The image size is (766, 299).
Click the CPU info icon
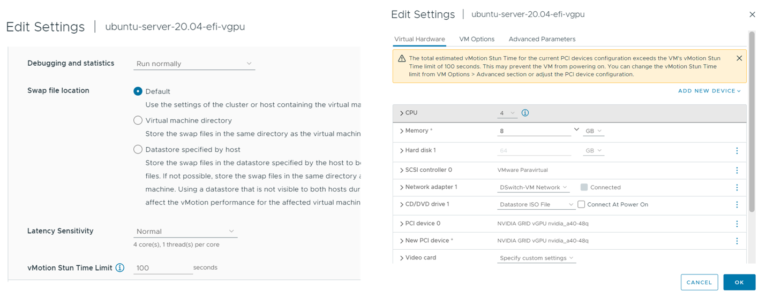(x=525, y=113)
